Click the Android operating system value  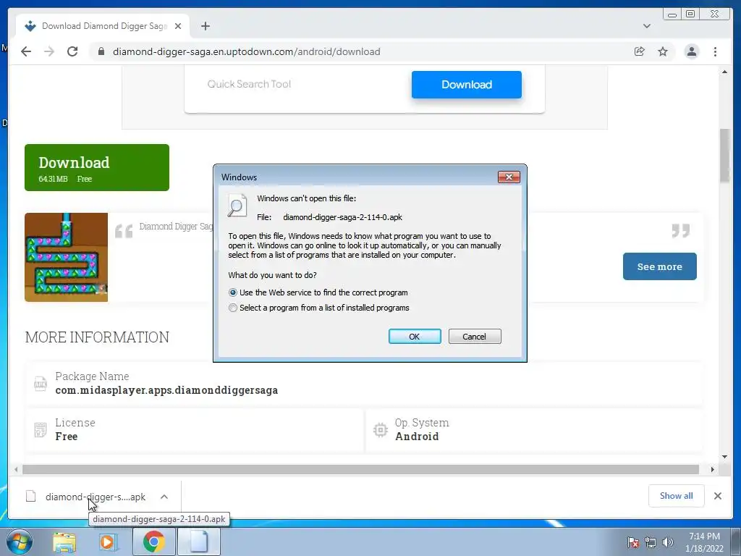(x=417, y=437)
